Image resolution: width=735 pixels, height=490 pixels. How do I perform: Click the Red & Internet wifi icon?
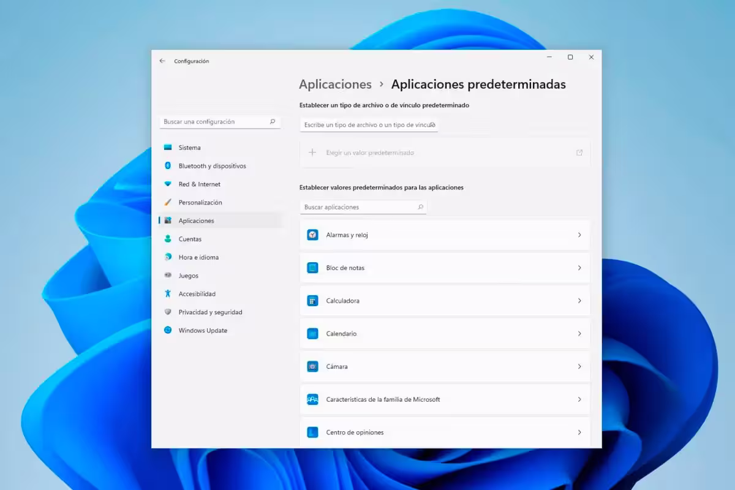[168, 184]
